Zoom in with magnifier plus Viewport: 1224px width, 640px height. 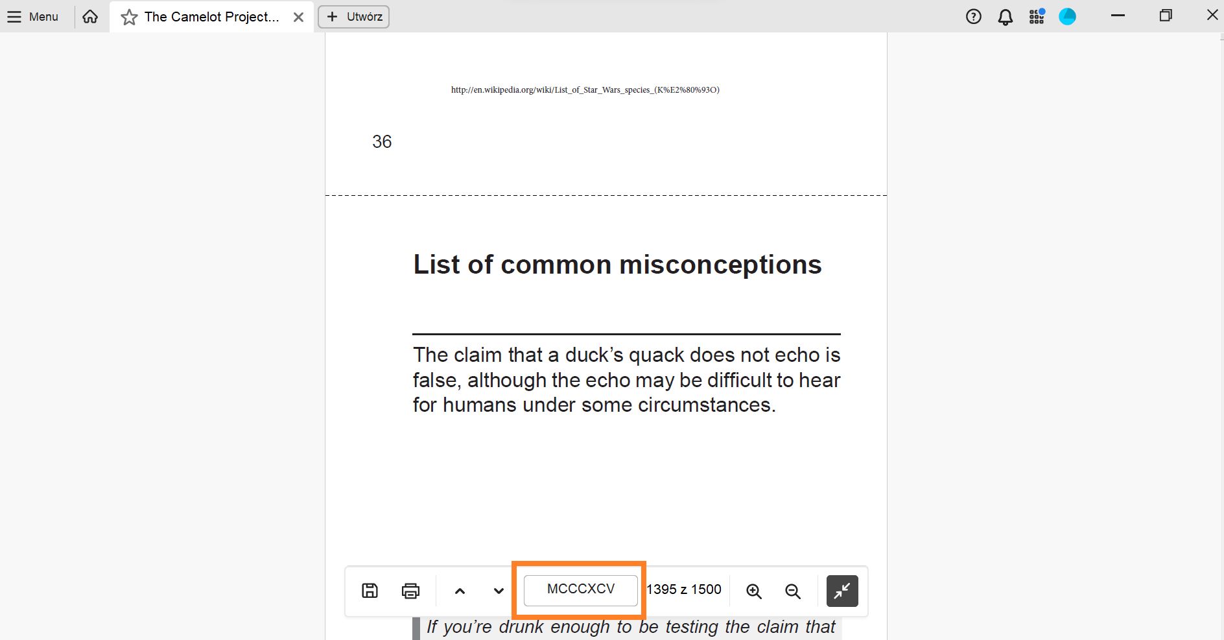click(x=754, y=591)
